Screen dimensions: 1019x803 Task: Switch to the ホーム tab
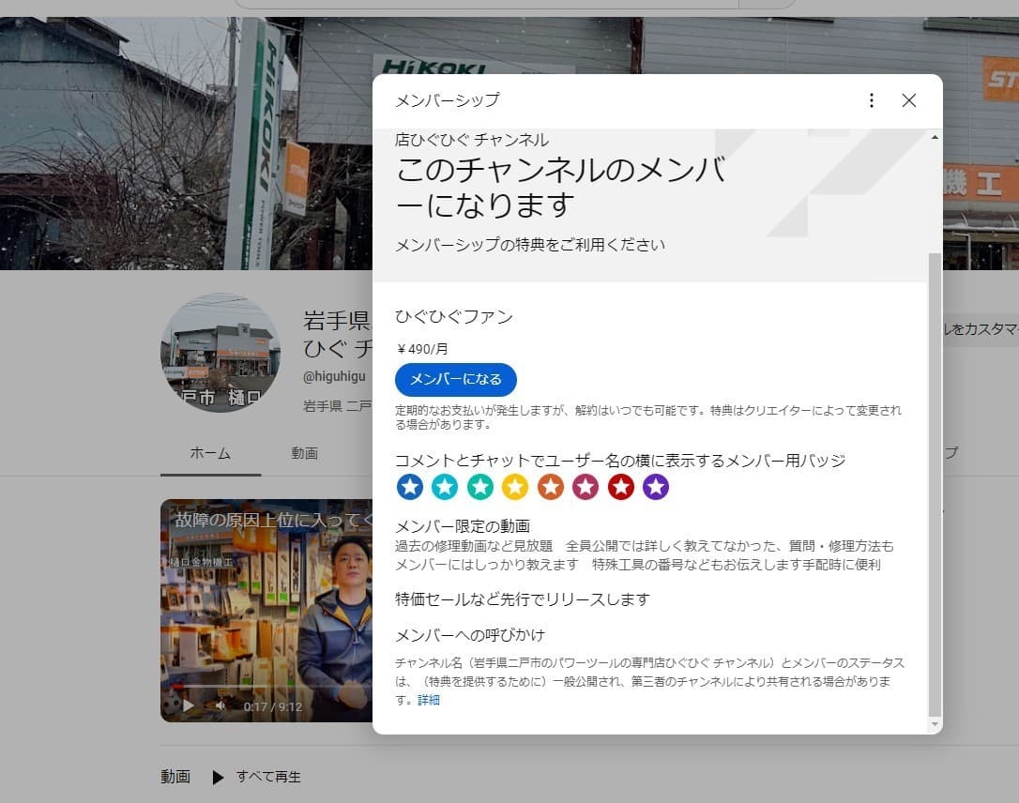(210, 453)
